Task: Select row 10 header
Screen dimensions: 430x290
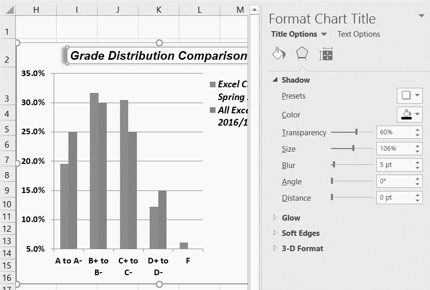Action: click(7, 204)
